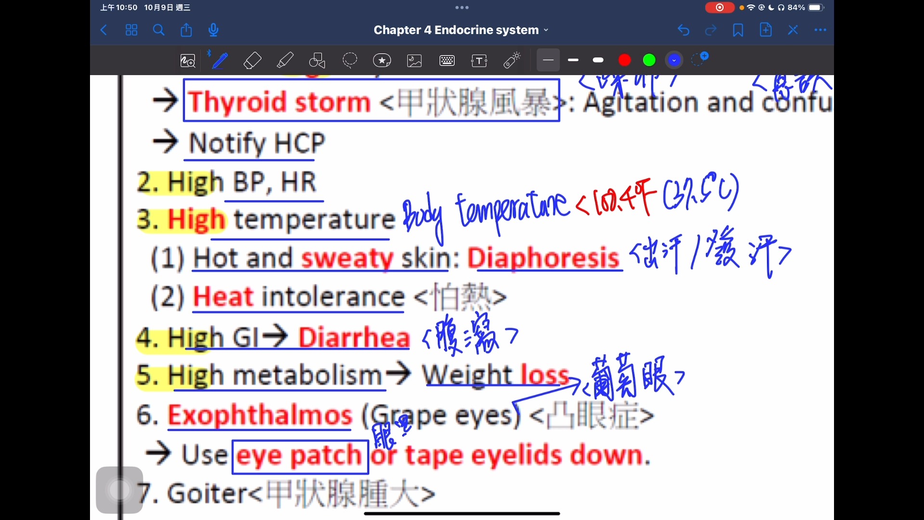Image resolution: width=924 pixels, height=520 pixels.
Task: Insert an image with photo tool
Action: coord(414,61)
